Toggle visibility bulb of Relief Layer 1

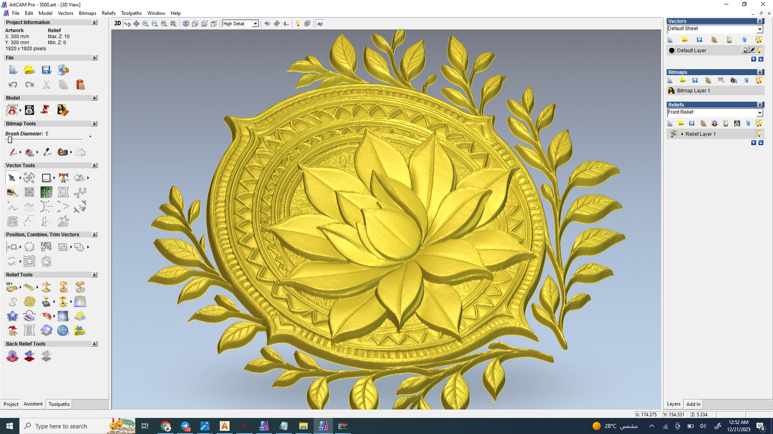pyautogui.click(x=759, y=134)
